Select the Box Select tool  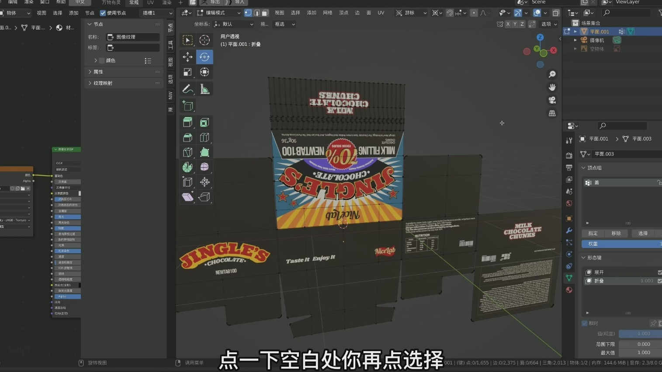(187, 40)
